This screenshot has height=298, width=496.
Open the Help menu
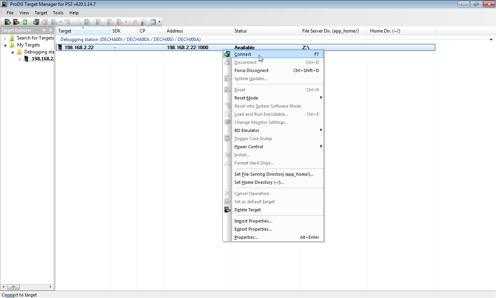pyautogui.click(x=74, y=13)
